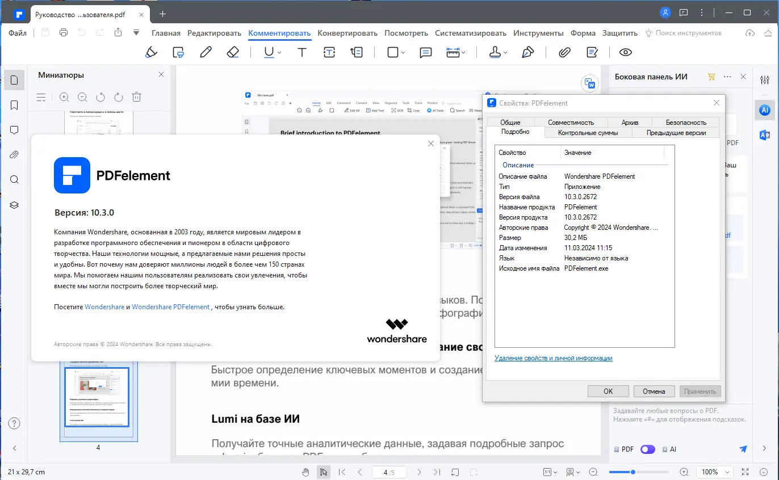Expand the stamp tool dropdown arrow

click(506, 53)
